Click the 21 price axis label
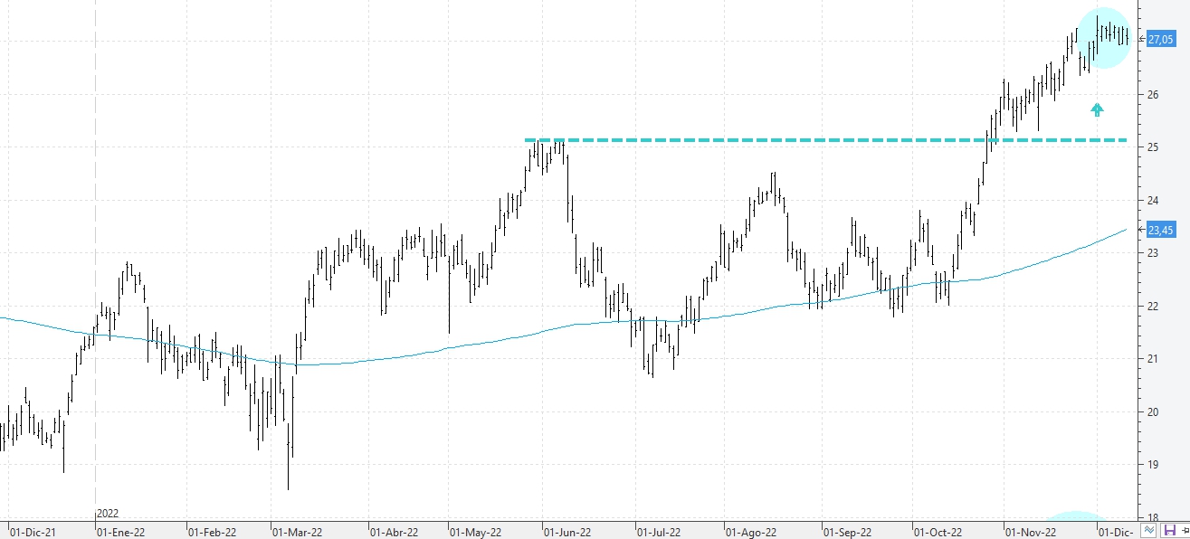The height and width of the screenshot is (539, 1190). (x=1154, y=359)
